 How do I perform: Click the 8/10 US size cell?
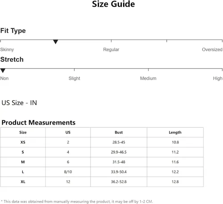(x=68, y=172)
